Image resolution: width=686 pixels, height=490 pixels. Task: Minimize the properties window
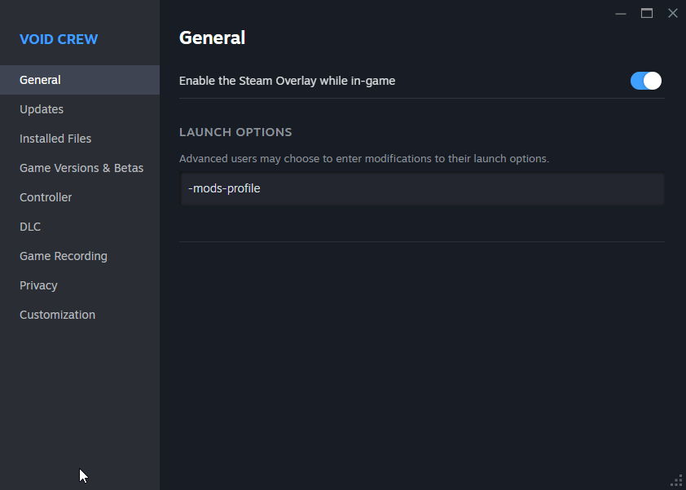[x=621, y=13]
